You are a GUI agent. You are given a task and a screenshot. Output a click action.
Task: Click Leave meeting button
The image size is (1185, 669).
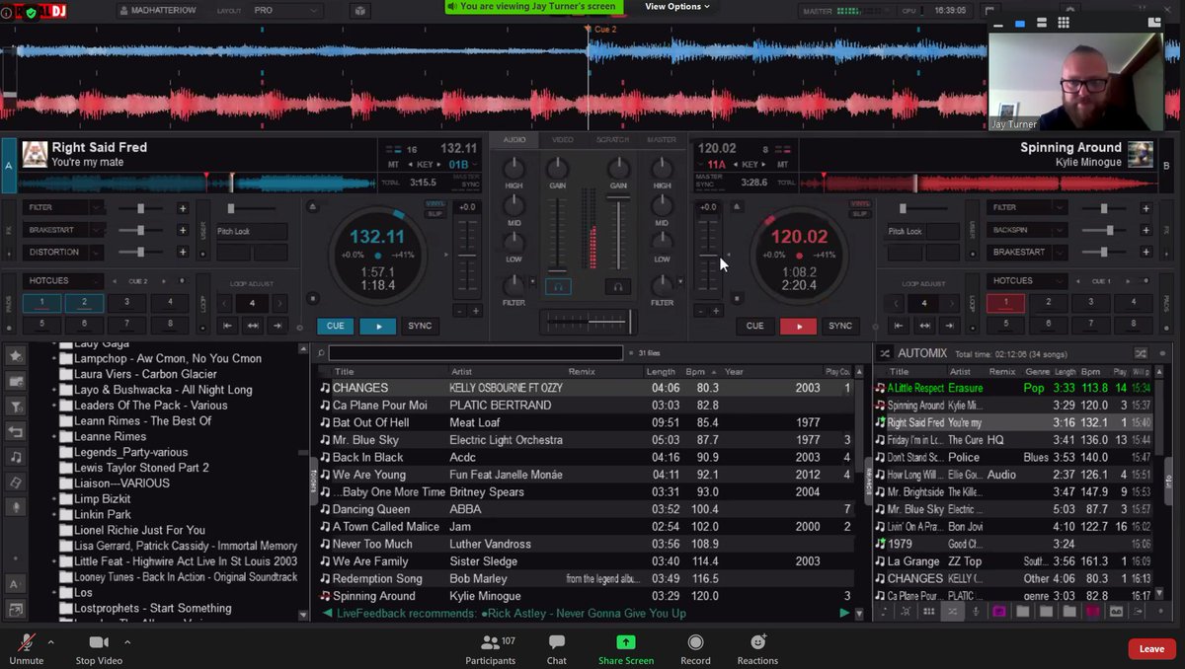1151,648
